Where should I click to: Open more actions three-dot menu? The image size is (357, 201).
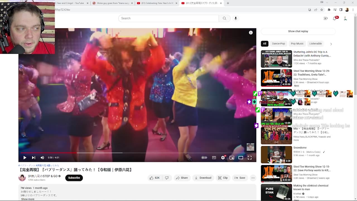pyautogui.click(x=253, y=178)
